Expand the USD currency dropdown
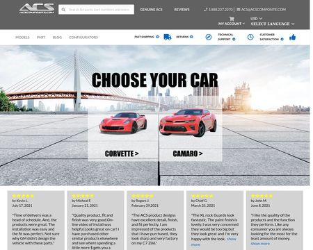Image resolution: width=313 pixels, height=250 pixels. pyautogui.click(x=256, y=18)
